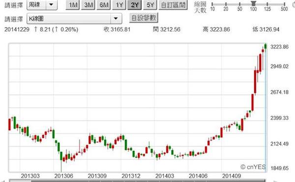
Task: Open the 周線 period dropdown
Action: 42,4
